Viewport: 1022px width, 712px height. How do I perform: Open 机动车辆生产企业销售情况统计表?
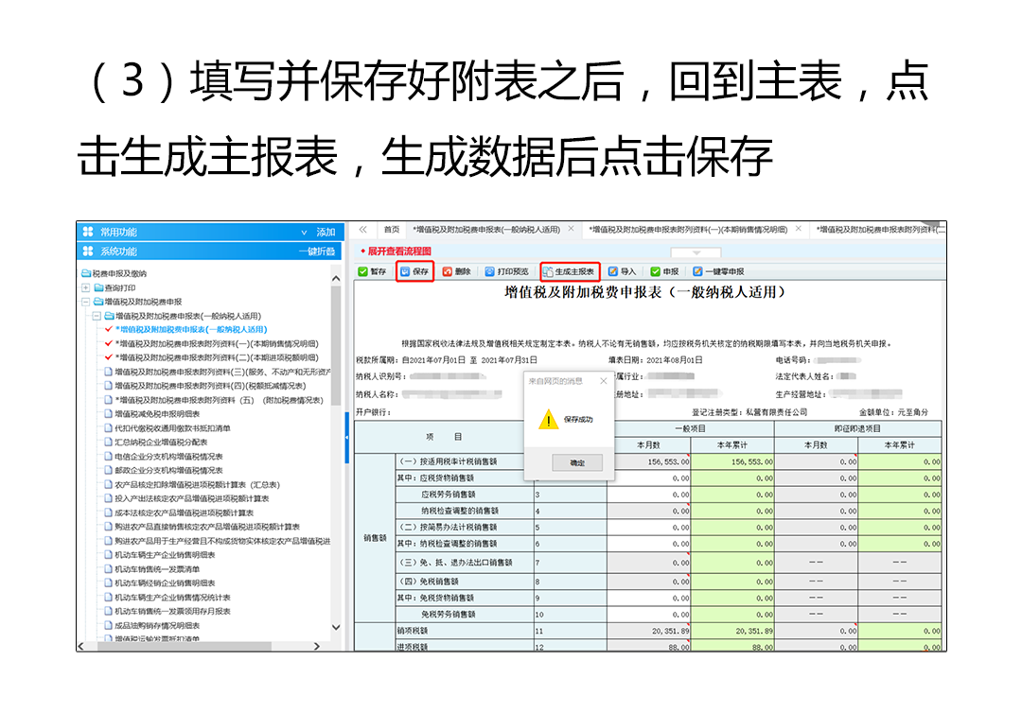172,598
